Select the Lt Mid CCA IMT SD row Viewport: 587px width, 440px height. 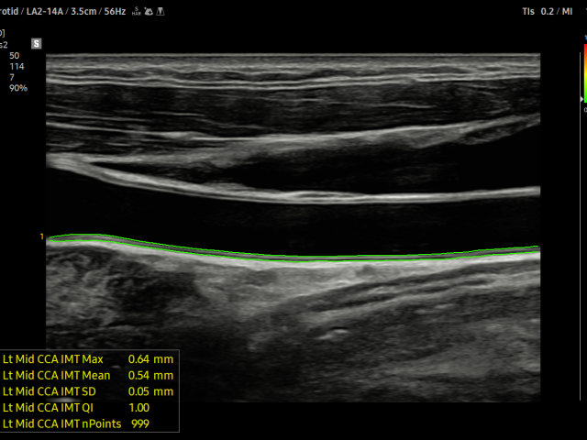tap(89, 391)
